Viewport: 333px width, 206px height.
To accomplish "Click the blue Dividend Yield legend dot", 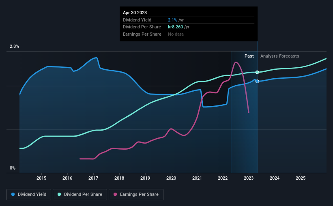I will [x=13, y=194].
